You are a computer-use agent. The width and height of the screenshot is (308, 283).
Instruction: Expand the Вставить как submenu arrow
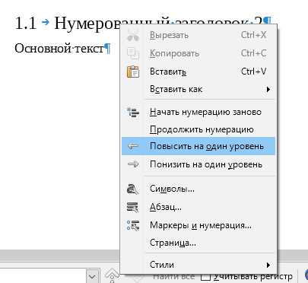[x=268, y=89]
